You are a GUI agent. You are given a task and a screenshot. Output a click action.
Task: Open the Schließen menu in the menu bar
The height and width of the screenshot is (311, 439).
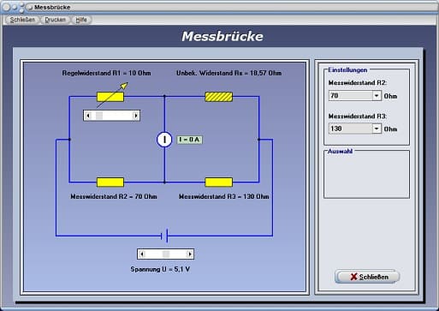tap(22, 20)
